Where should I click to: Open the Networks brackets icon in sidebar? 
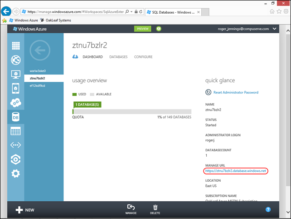coord(16,145)
